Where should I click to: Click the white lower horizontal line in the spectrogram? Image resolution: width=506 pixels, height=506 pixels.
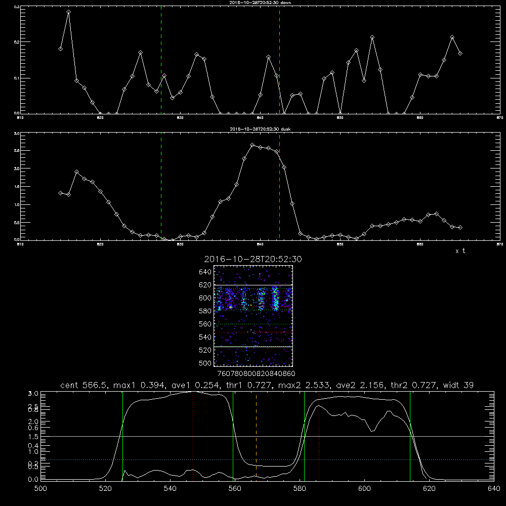point(254,347)
